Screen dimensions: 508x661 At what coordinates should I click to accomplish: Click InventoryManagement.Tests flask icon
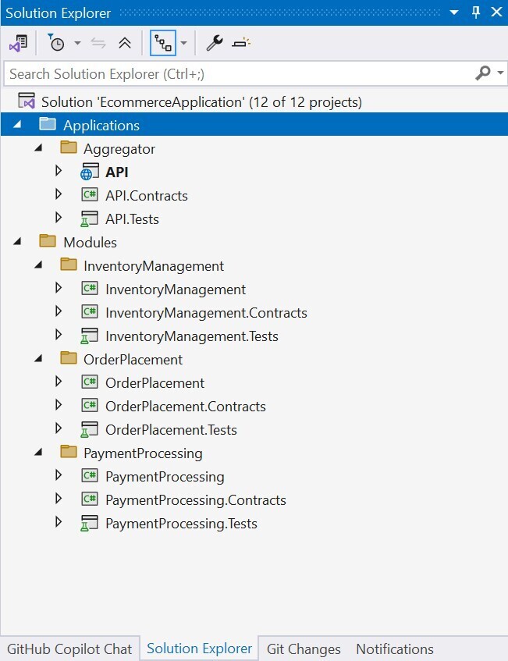(89, 336)
